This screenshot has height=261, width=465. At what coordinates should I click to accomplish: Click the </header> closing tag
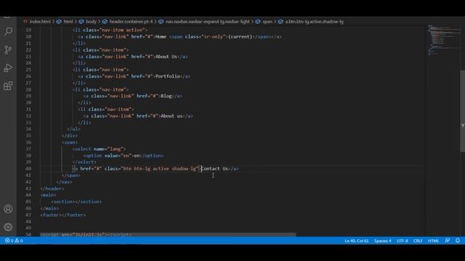pos(52,188)
